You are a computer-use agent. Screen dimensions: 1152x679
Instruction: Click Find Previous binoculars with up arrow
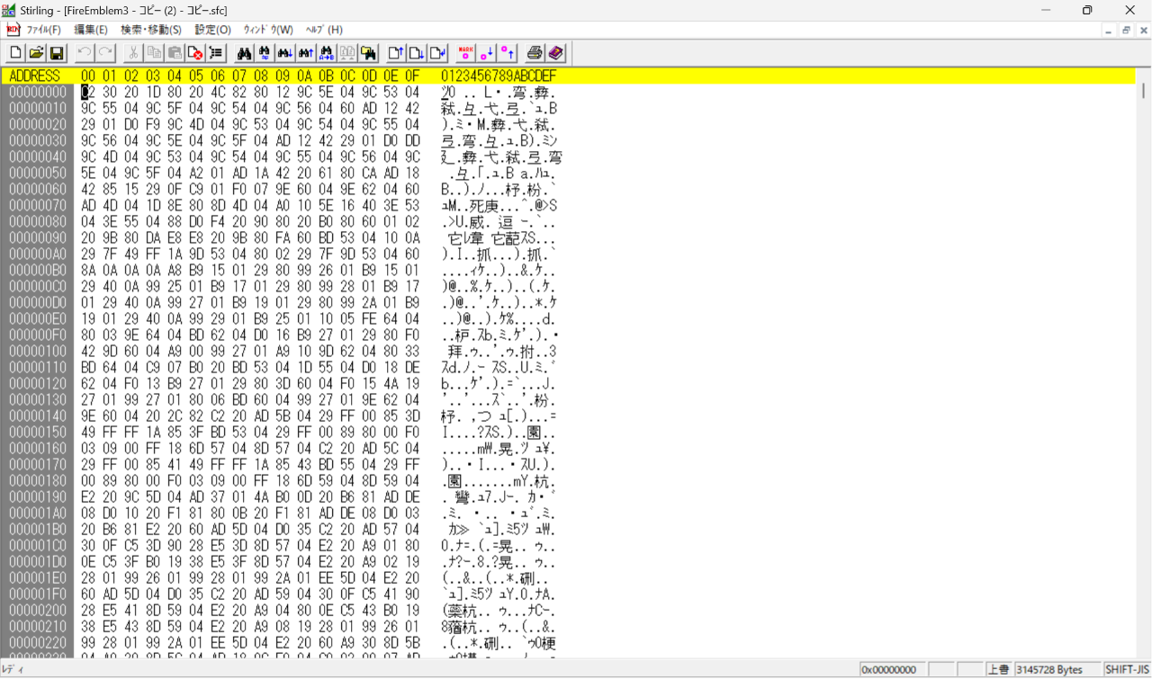pos(306,53)
